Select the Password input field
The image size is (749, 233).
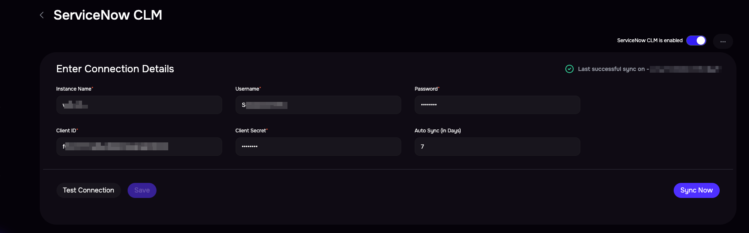click(x=497, y=105)
